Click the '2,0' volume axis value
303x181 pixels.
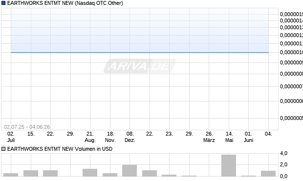283,164
